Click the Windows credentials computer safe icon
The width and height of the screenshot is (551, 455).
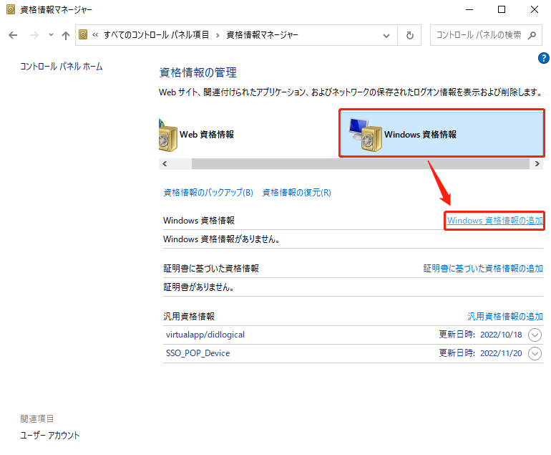click(x=366, y=135)
